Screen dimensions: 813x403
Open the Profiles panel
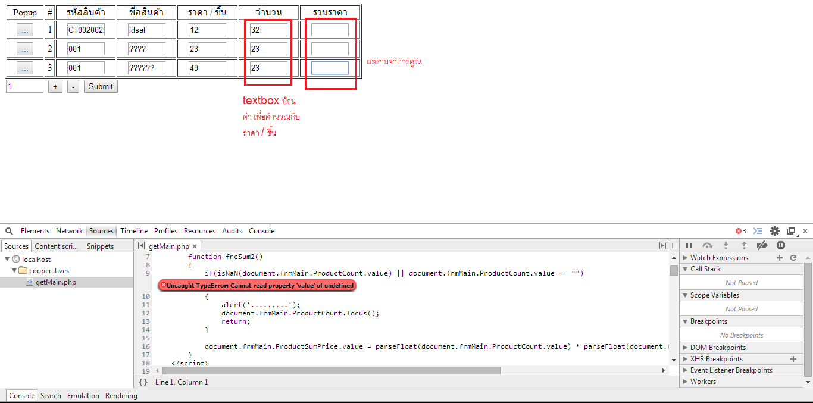[165, 231]
